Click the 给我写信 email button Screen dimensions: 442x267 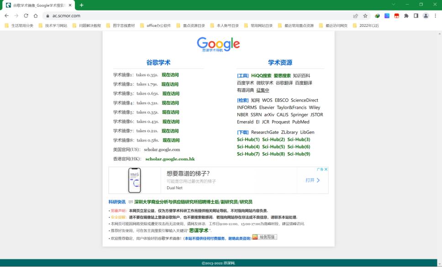point(265,237)
